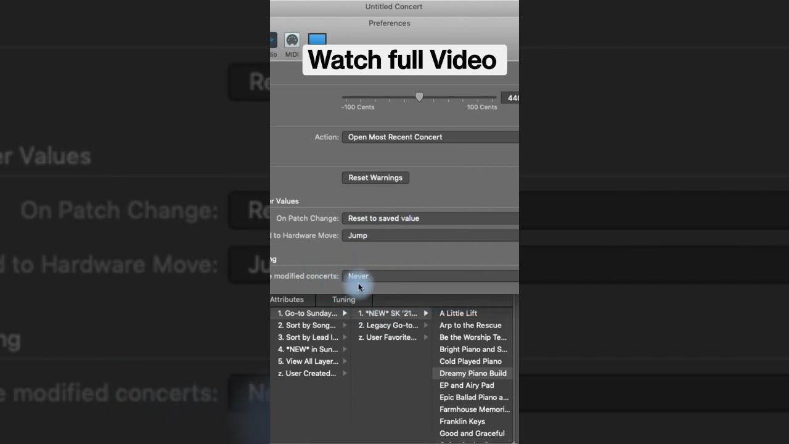Select the Dreamy Piano Build patch
Viewport: 789px width, 444px height.
pyautogui.click(x=473, y=374)
